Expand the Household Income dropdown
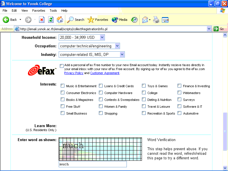This screenshot has width=228, height=171. tap(102, 37)
